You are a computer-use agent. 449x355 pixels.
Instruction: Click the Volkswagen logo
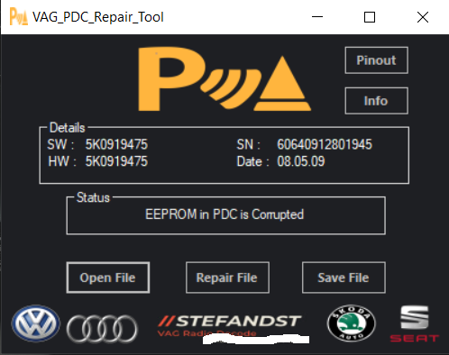(36, 323)
